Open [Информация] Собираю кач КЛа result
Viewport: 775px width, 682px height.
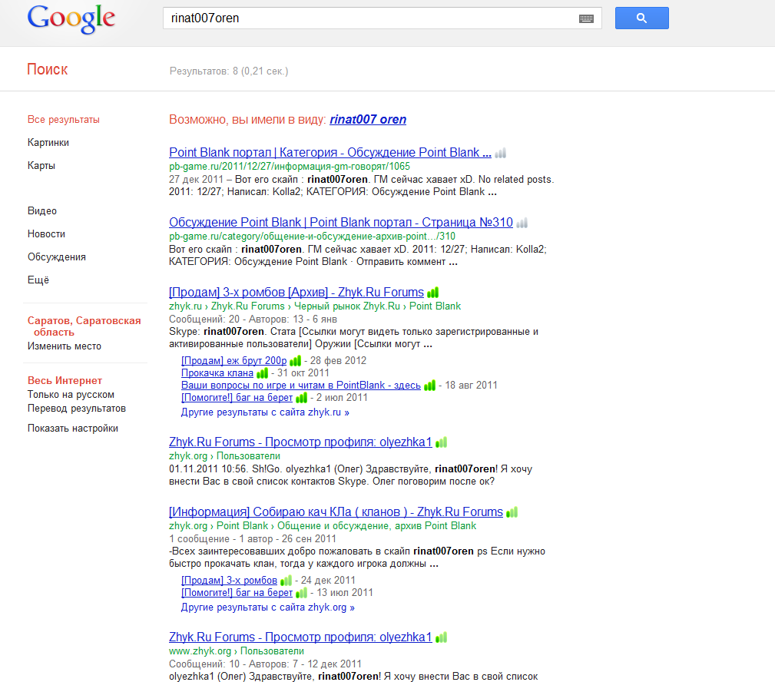(336, 512)
